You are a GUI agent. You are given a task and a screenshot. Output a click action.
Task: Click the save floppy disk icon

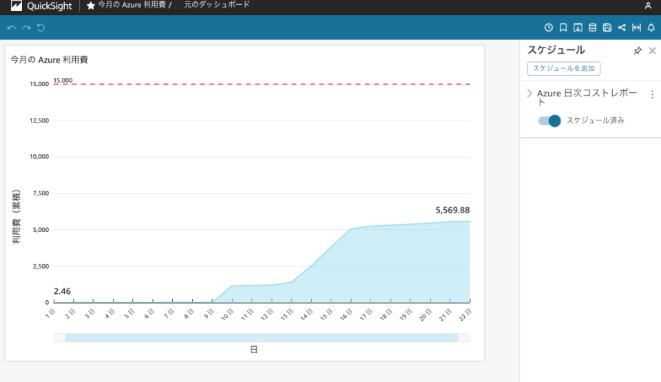[607, 28]
